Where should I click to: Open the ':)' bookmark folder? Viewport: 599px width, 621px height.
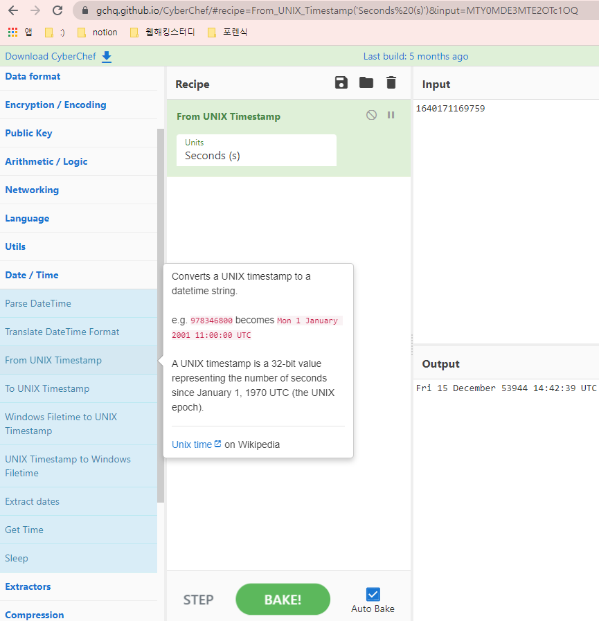tap(55, 33)
